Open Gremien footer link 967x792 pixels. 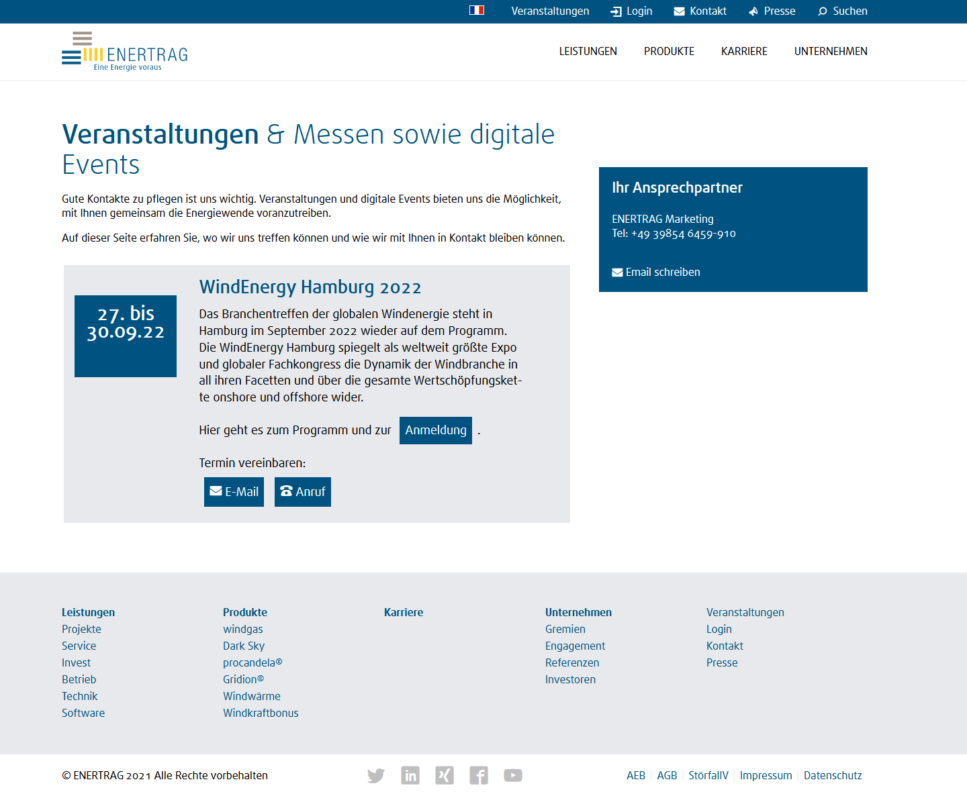click(x=565, y=629)
